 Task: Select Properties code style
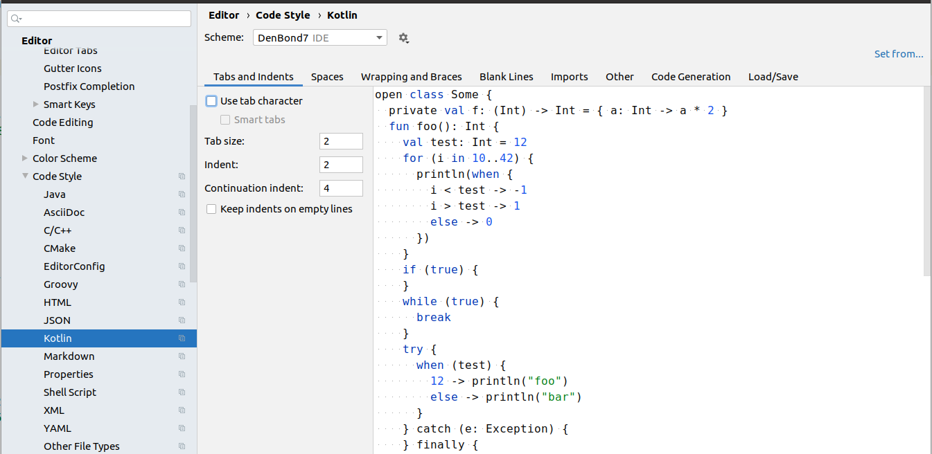69,374
